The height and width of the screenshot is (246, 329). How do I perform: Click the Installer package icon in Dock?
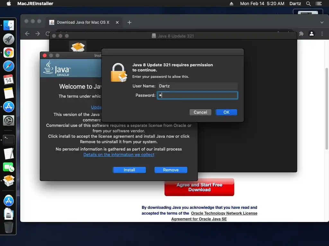coord(9,181)
